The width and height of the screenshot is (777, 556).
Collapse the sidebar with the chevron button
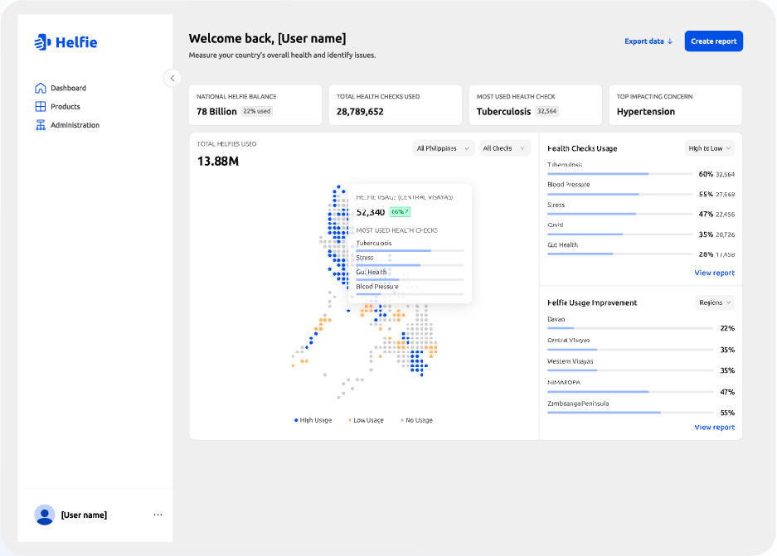pos(172,78)
